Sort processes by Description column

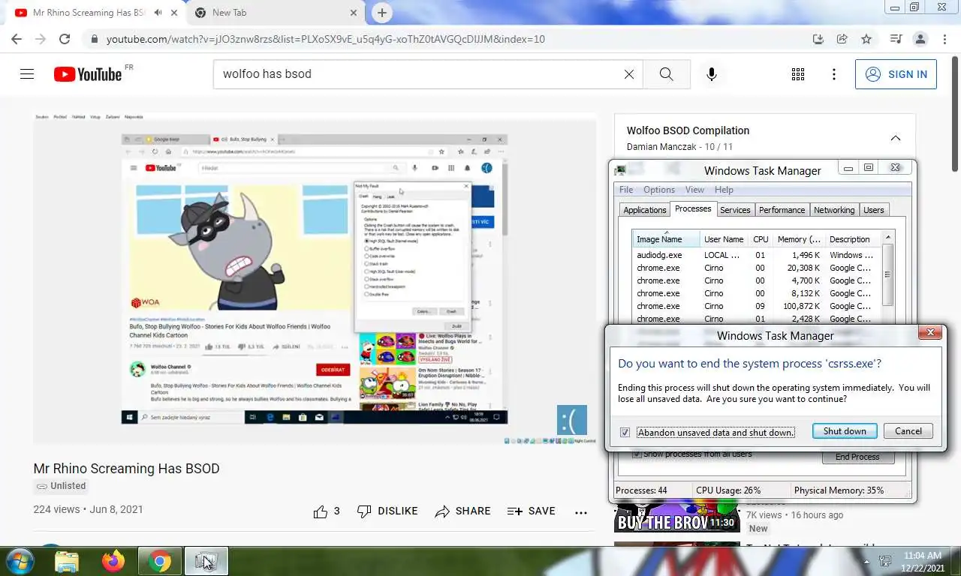(853, 239)
